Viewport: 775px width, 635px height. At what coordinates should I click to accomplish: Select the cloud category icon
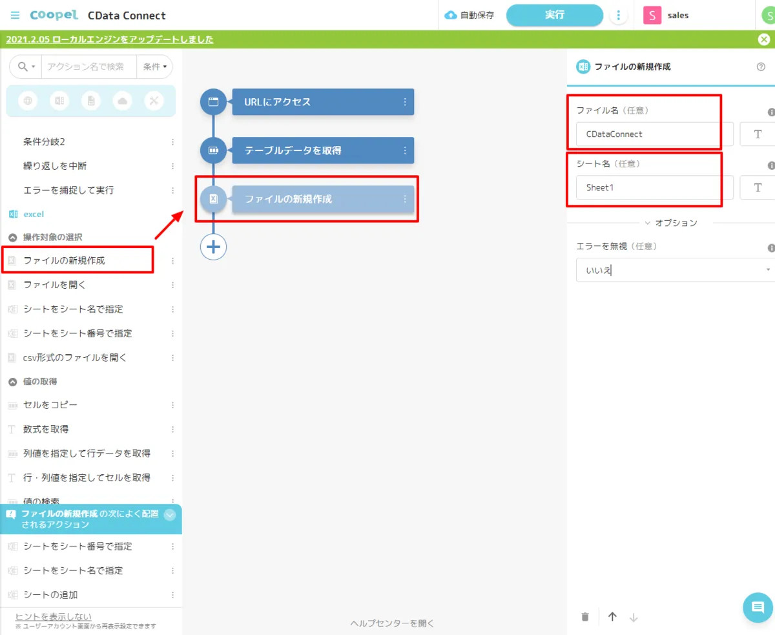(122, 101)
